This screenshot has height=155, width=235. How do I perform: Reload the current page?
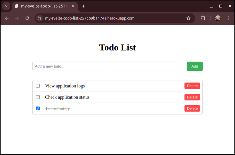(x=27, y=18)
